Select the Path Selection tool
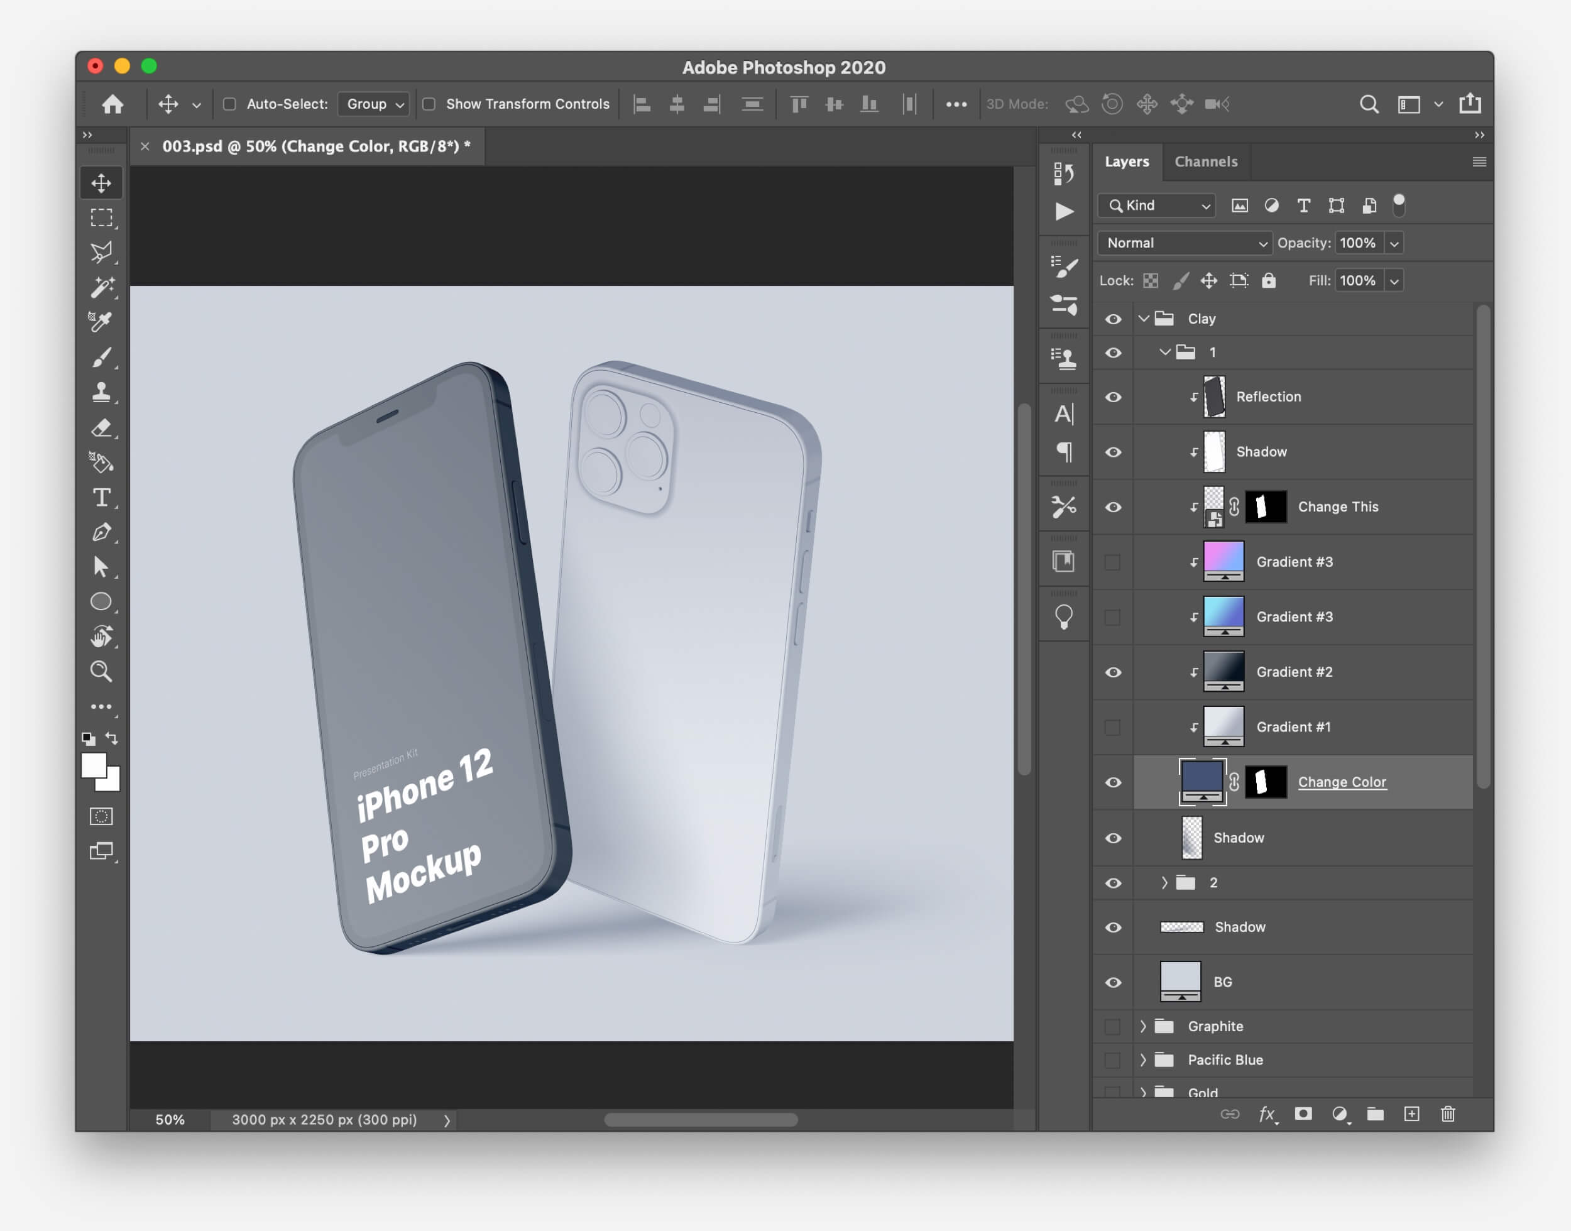This screenshot has height=1231, width=1571. pyautogui.click(x=101, y=567)
